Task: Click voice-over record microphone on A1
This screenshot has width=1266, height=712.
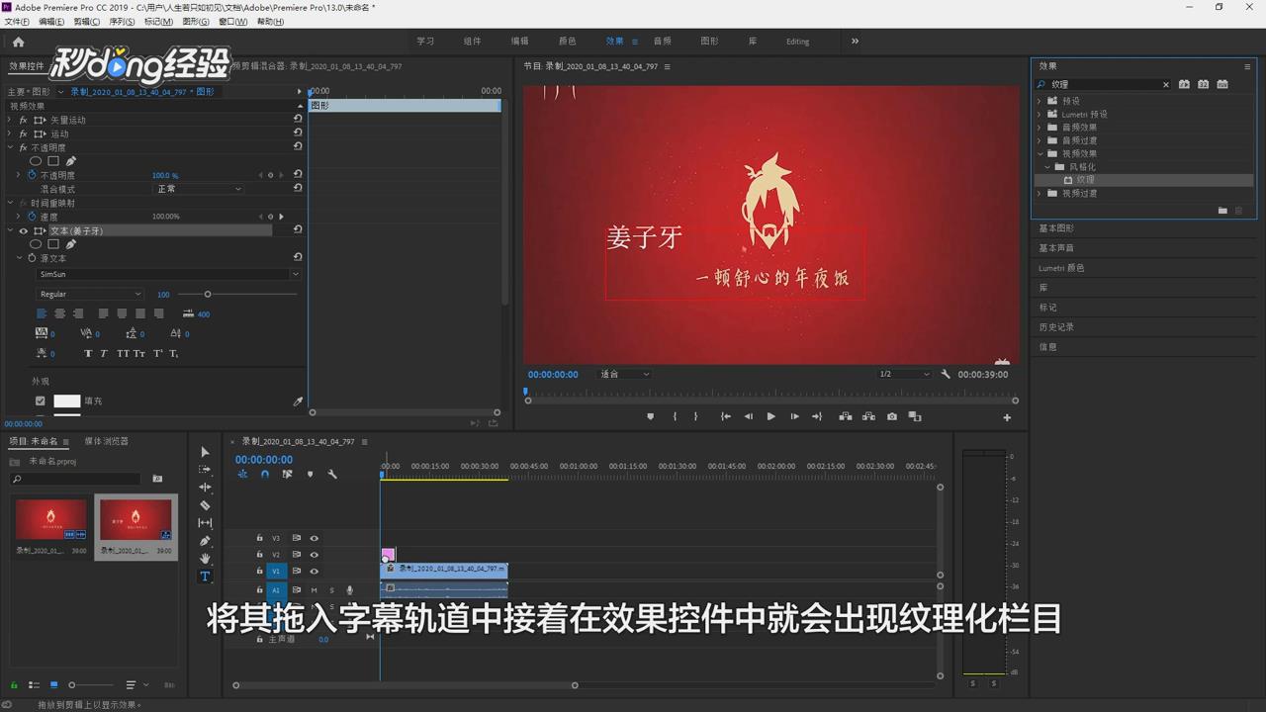Action: [349, 590]
